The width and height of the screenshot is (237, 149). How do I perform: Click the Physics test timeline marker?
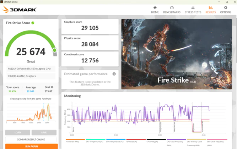pyautogui.click(x=193, y=127)
